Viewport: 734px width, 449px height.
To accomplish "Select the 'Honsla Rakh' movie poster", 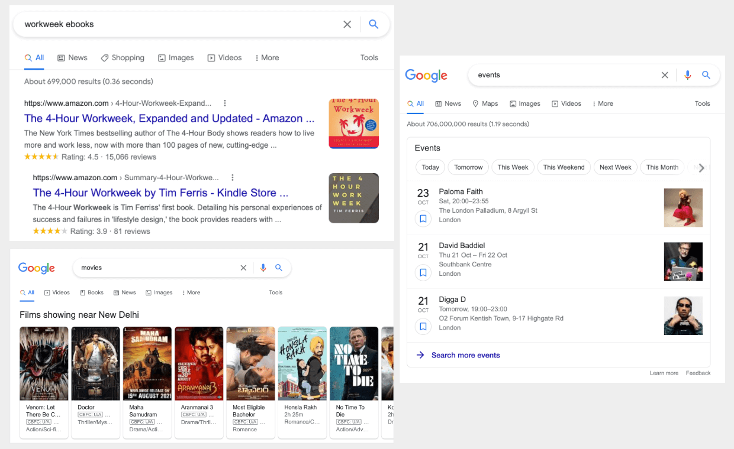I will coord(302,364).
